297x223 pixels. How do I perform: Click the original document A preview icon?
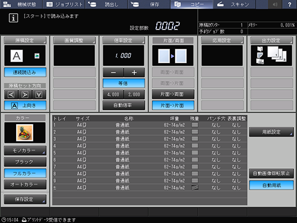pos(17,56)
